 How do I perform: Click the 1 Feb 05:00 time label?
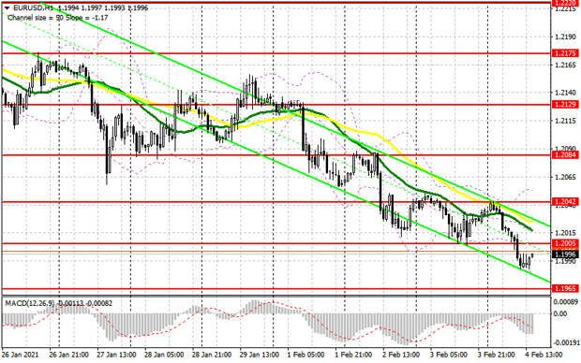coord(305,355)
